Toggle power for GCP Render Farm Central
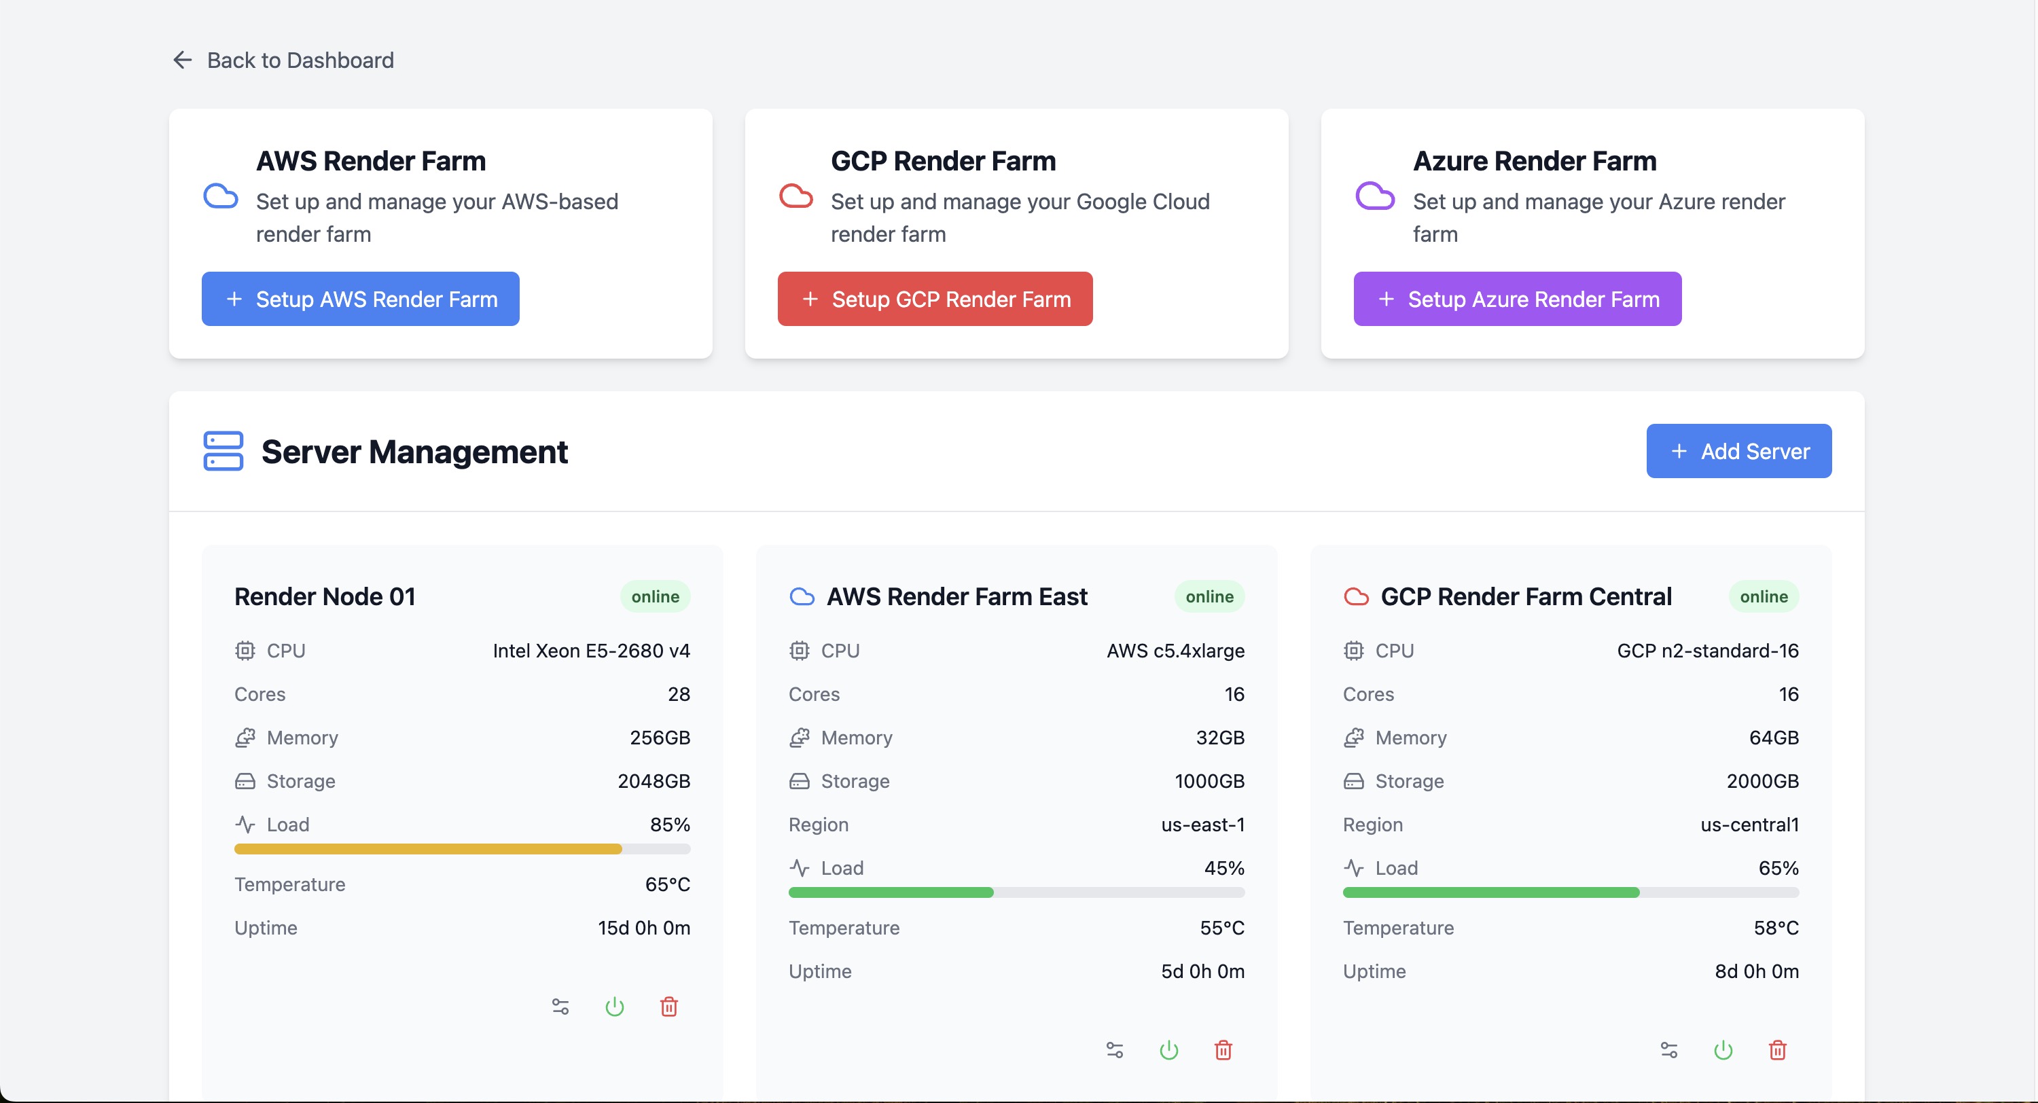Image resolution: width=2038 pixels, height=1103 pixels. pyautogui.click(x=1723, y=1050)
